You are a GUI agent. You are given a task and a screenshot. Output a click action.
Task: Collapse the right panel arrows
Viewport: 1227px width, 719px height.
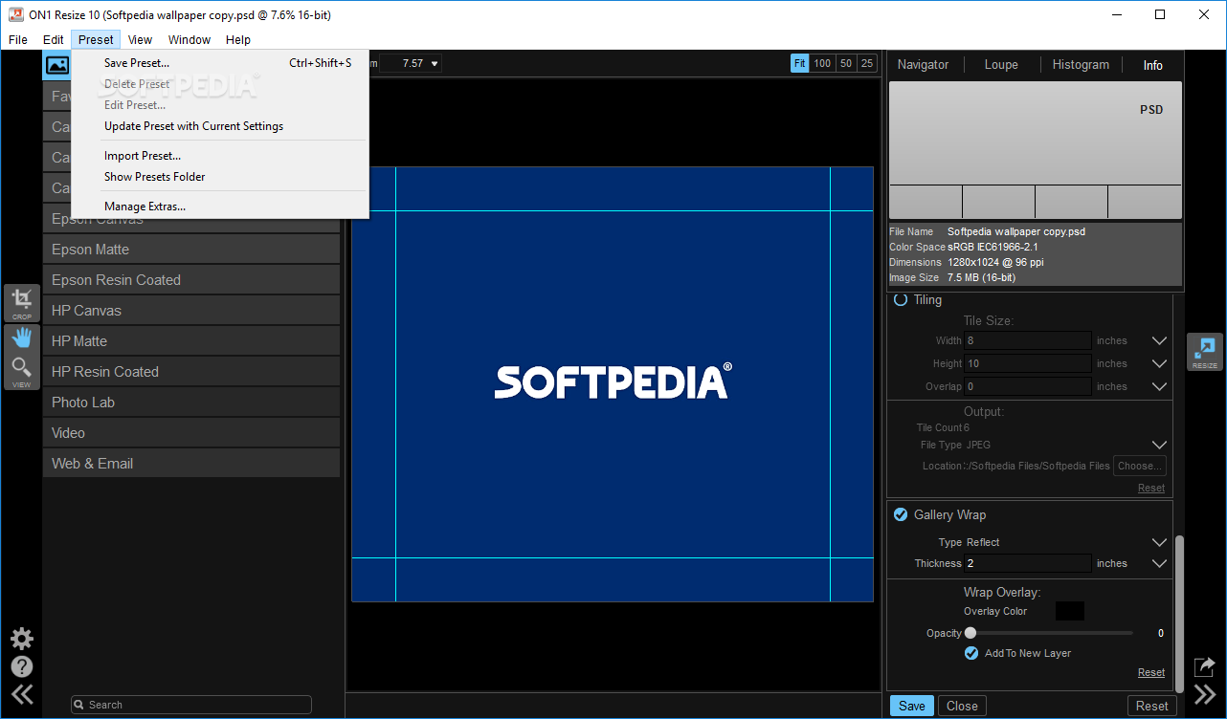[1204, 695]
